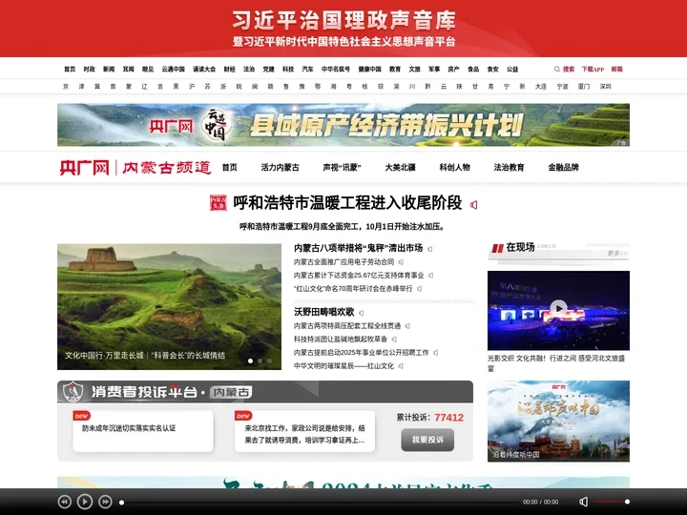Image resolution: width=687 pixels, height=515 pixels.
Task: Click 更多>> in the 在现场 header
Action: (617, 254)
